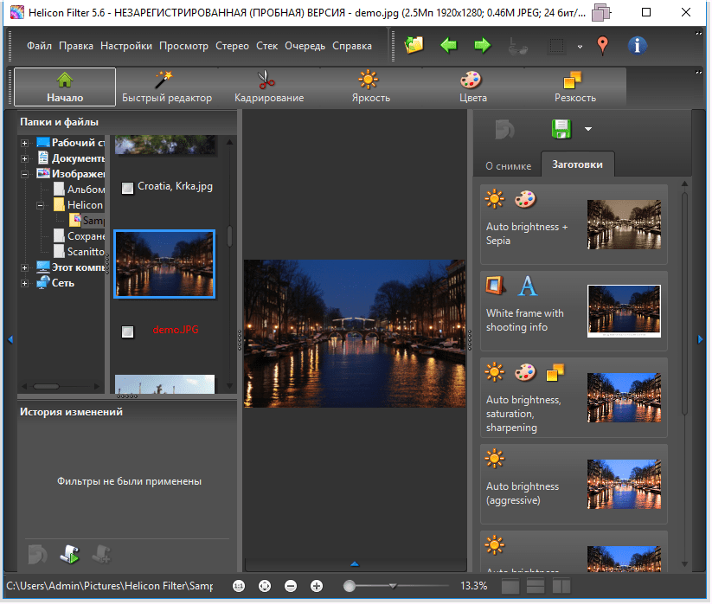The width and height of the screenshot is (712, 605).
Task: Expand the Рабочий стол tree node
Action: 24,143
